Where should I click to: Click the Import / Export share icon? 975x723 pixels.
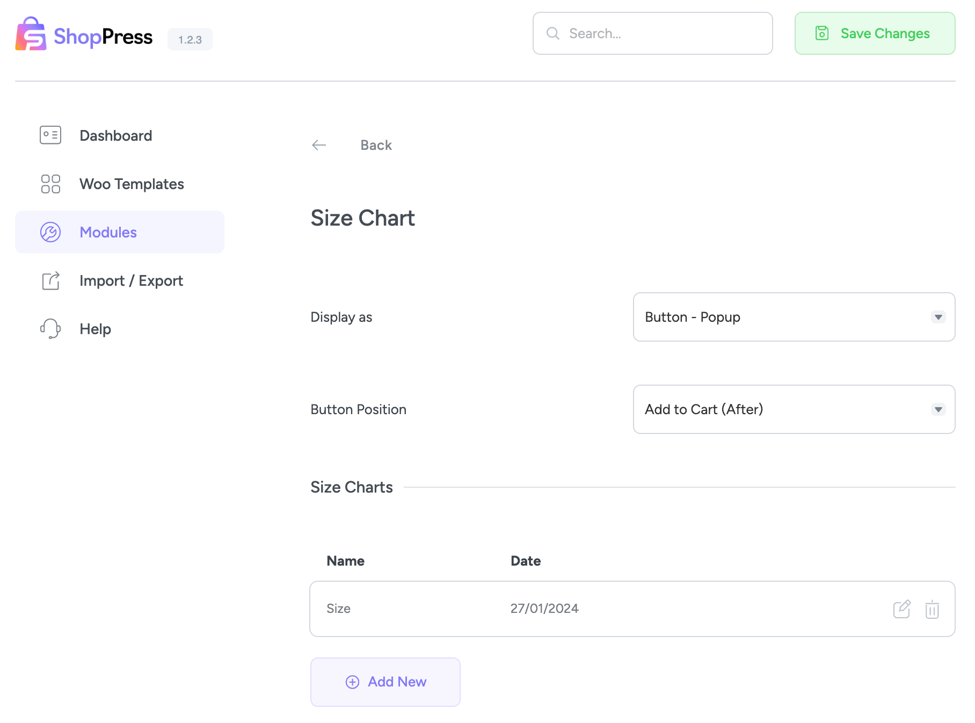pyautogui.click(x=50, y=280)
